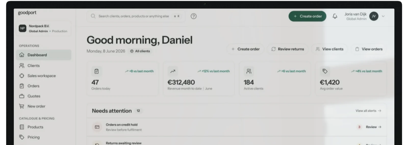Expand the user account chevron
The image size is (408, 145).
(x=383, y=16)
